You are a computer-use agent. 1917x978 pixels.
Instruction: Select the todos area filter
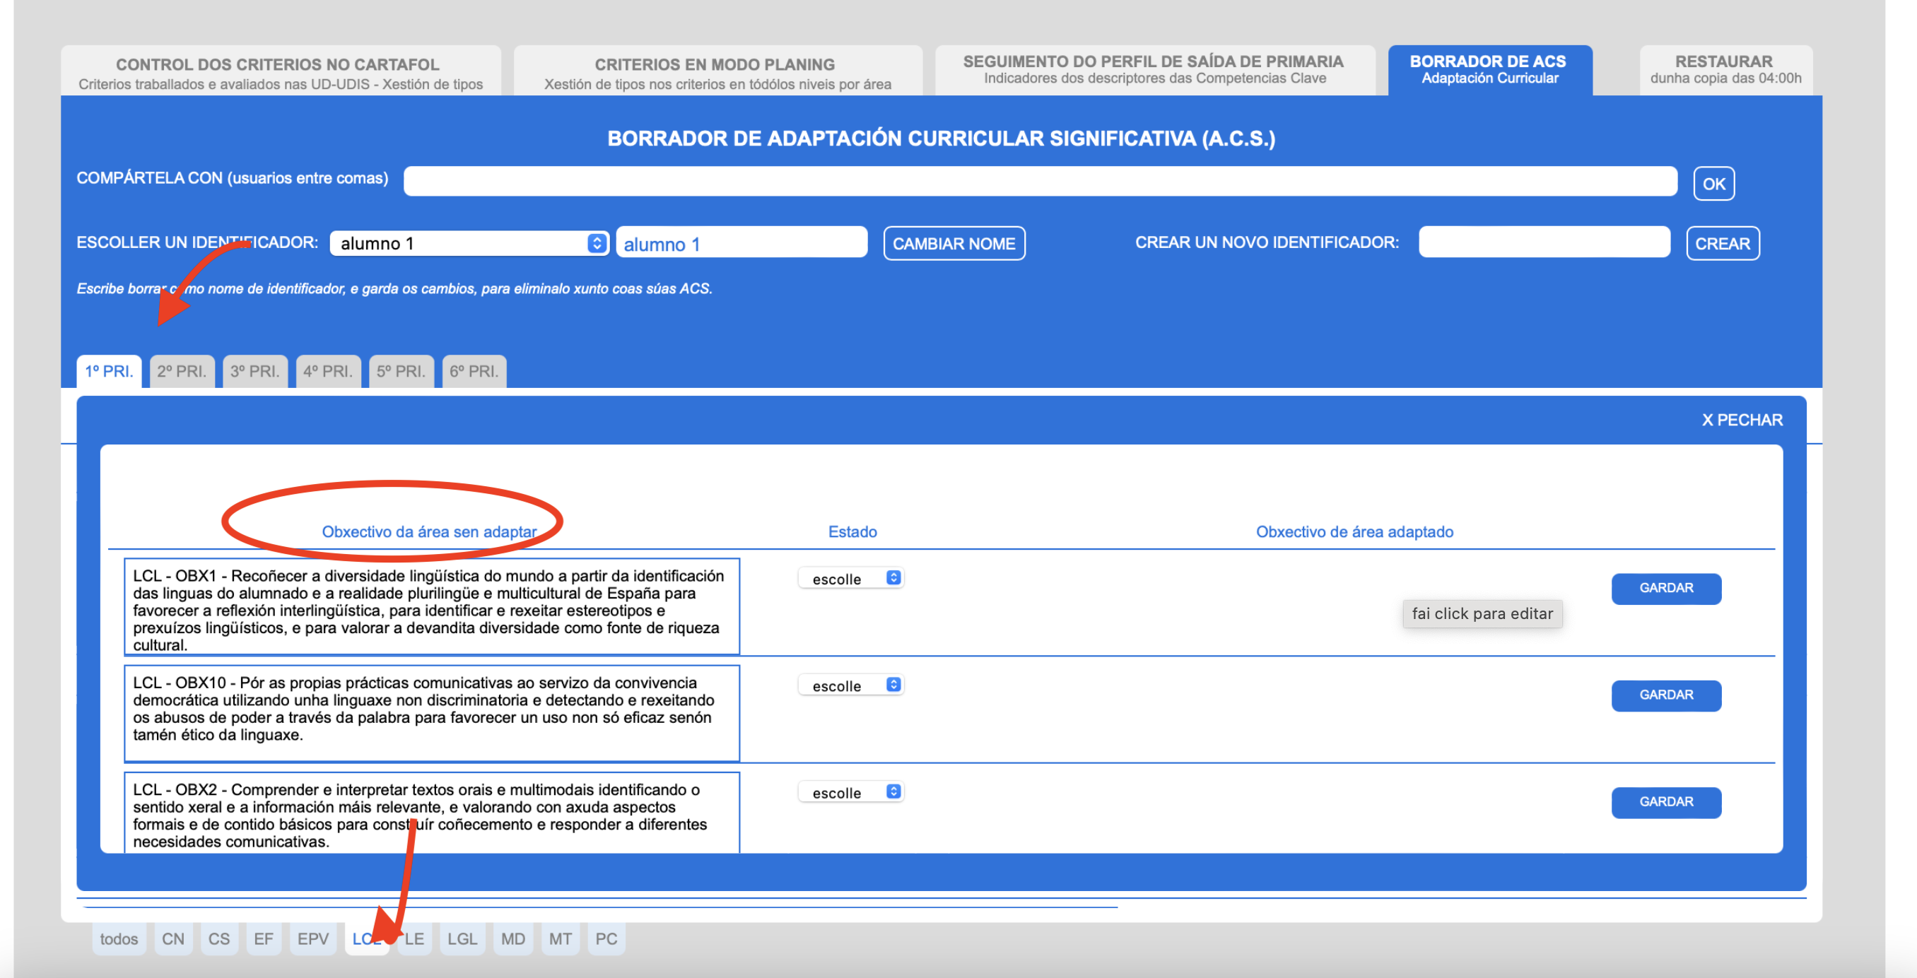[x=118, y=938]
